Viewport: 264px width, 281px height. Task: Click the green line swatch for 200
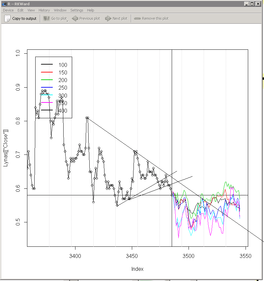47,80
